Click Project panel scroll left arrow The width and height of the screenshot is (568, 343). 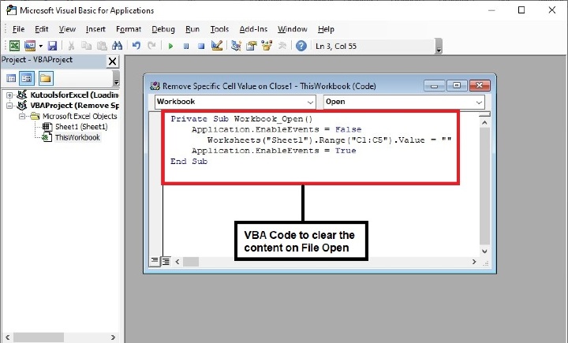click(7, 337)
